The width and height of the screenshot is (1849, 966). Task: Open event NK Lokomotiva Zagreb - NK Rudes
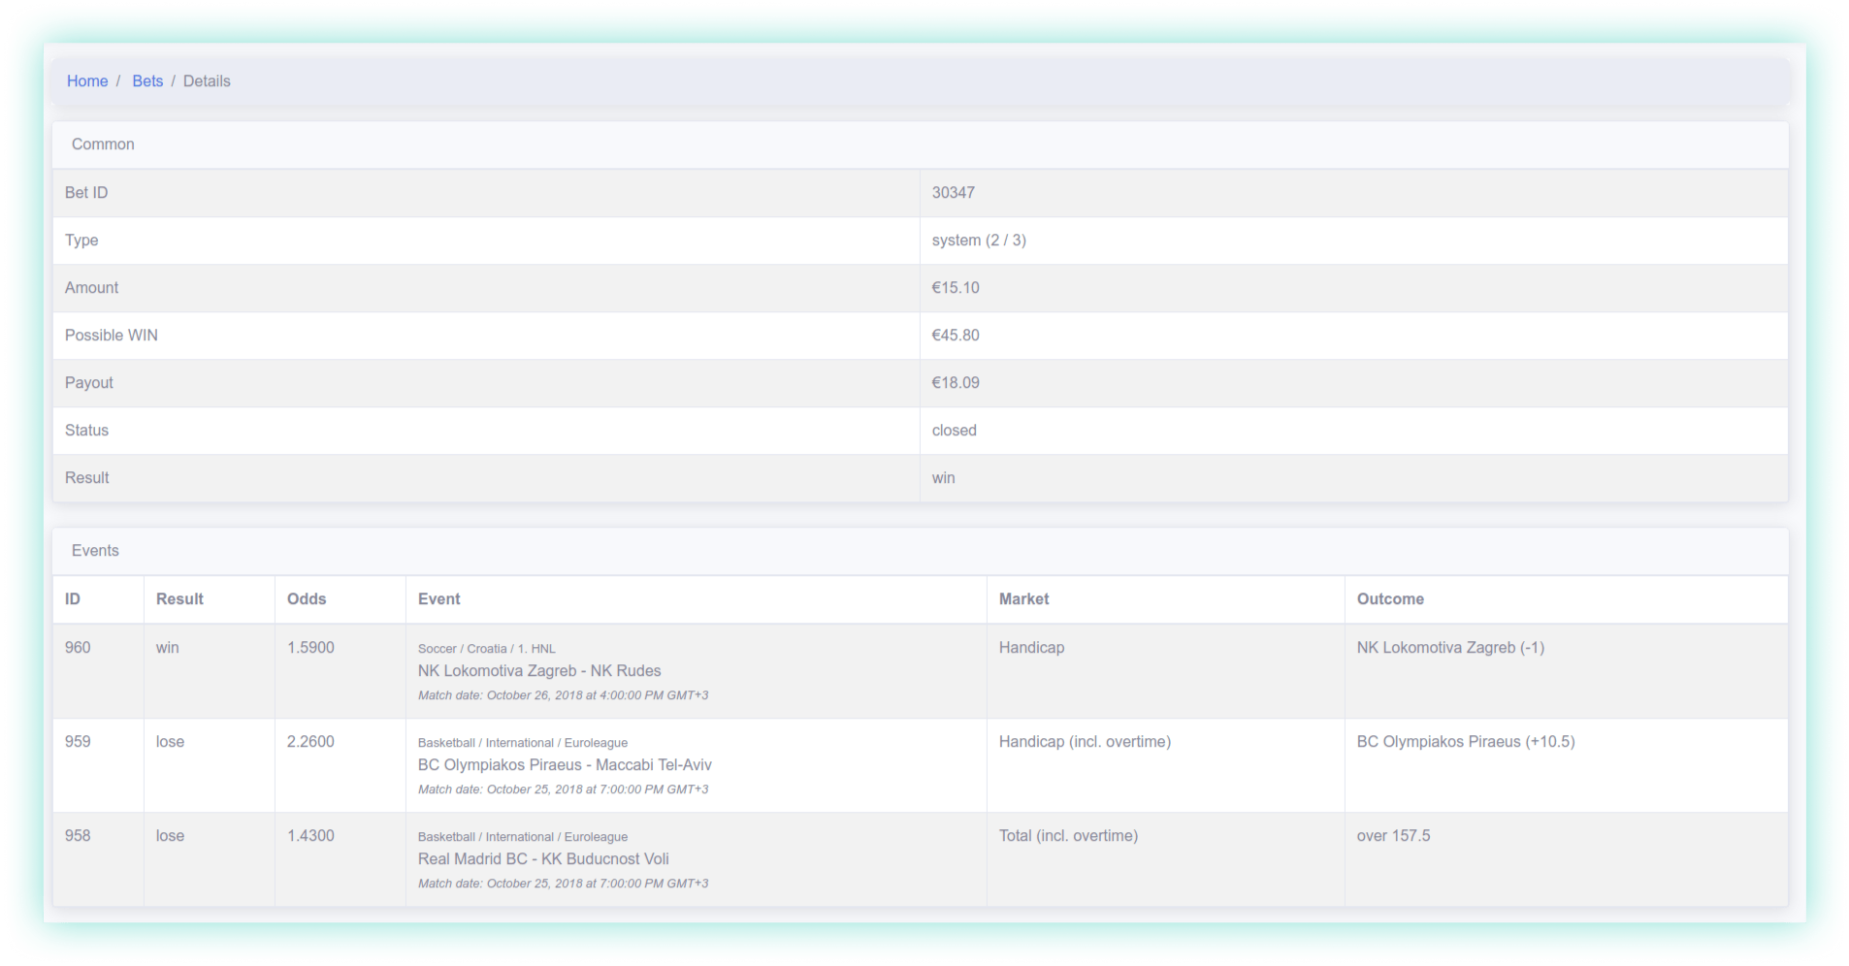(x=539, y=670)
